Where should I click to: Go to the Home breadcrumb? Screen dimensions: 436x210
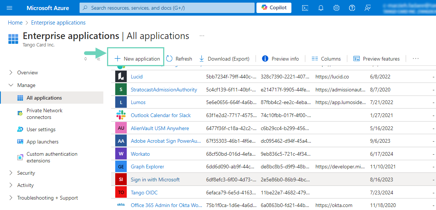point(15,23)
